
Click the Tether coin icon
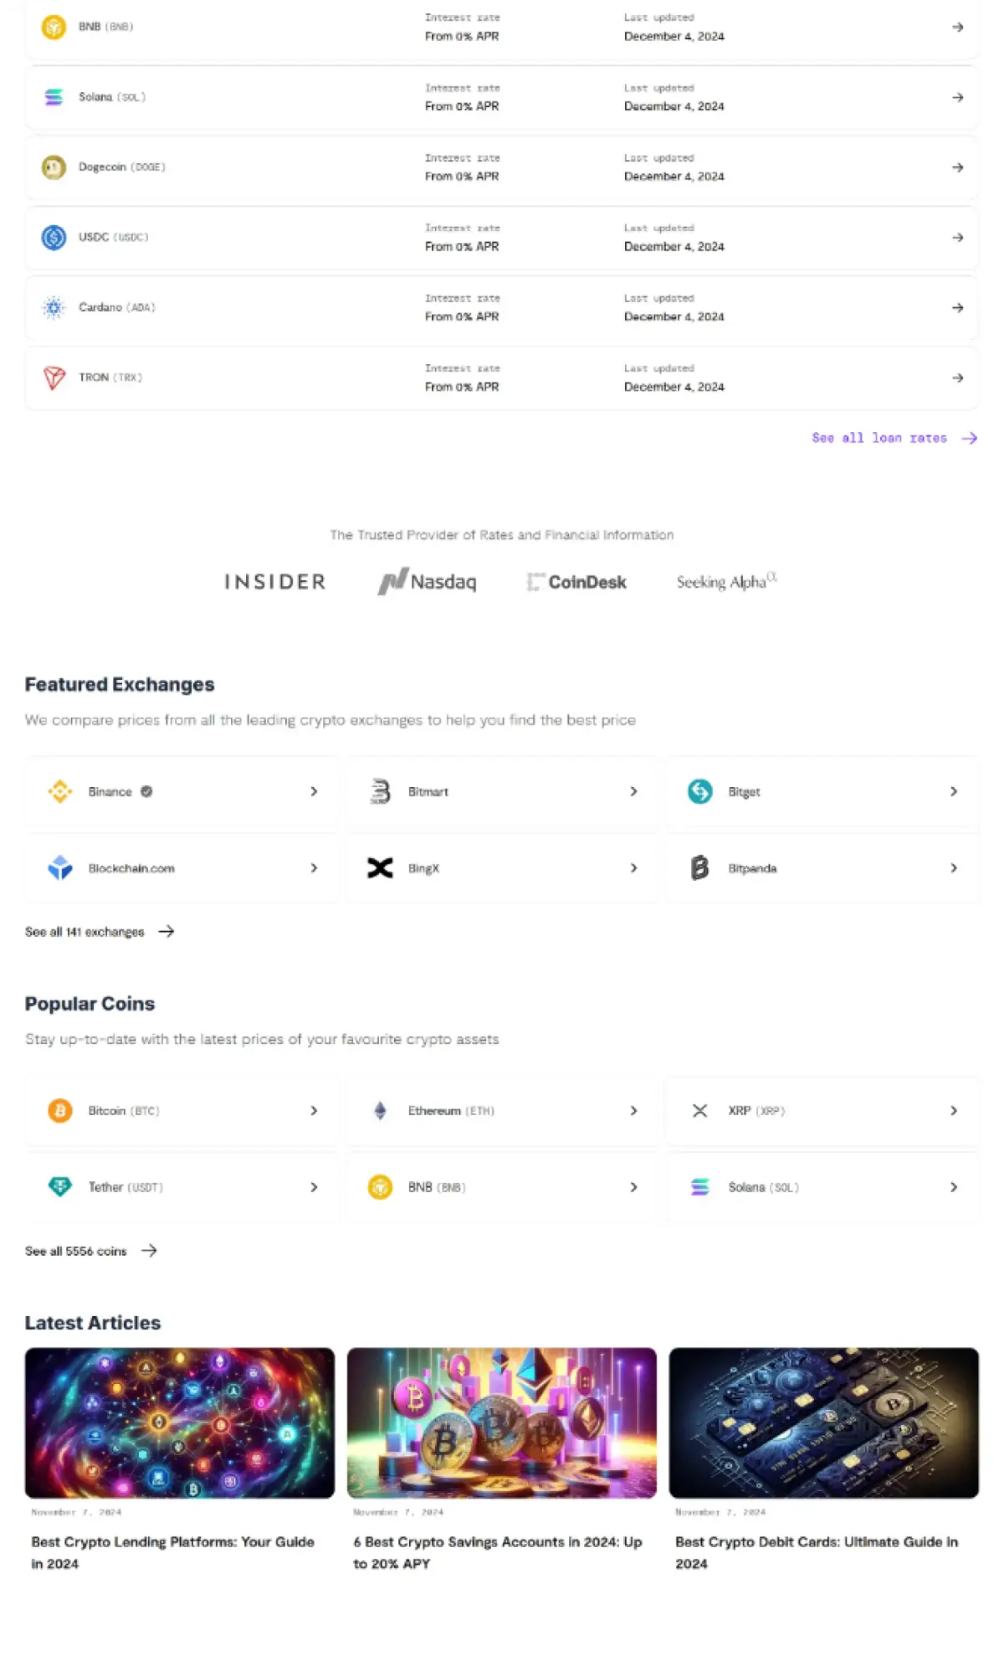point(60,1187)
